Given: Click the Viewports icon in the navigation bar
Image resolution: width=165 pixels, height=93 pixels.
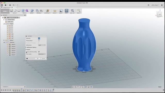Looking at the screenshot, I should click(91, 87).
